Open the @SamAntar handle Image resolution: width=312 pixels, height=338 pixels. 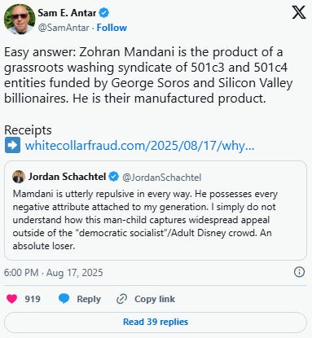tap(64, 28)
